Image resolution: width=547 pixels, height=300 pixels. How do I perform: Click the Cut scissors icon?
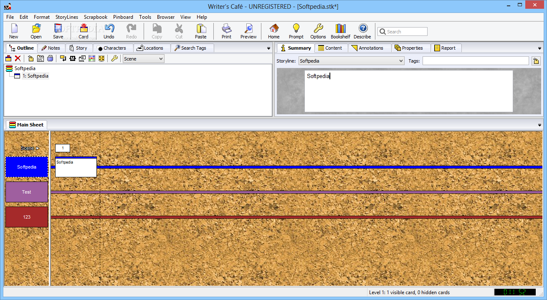179,31
